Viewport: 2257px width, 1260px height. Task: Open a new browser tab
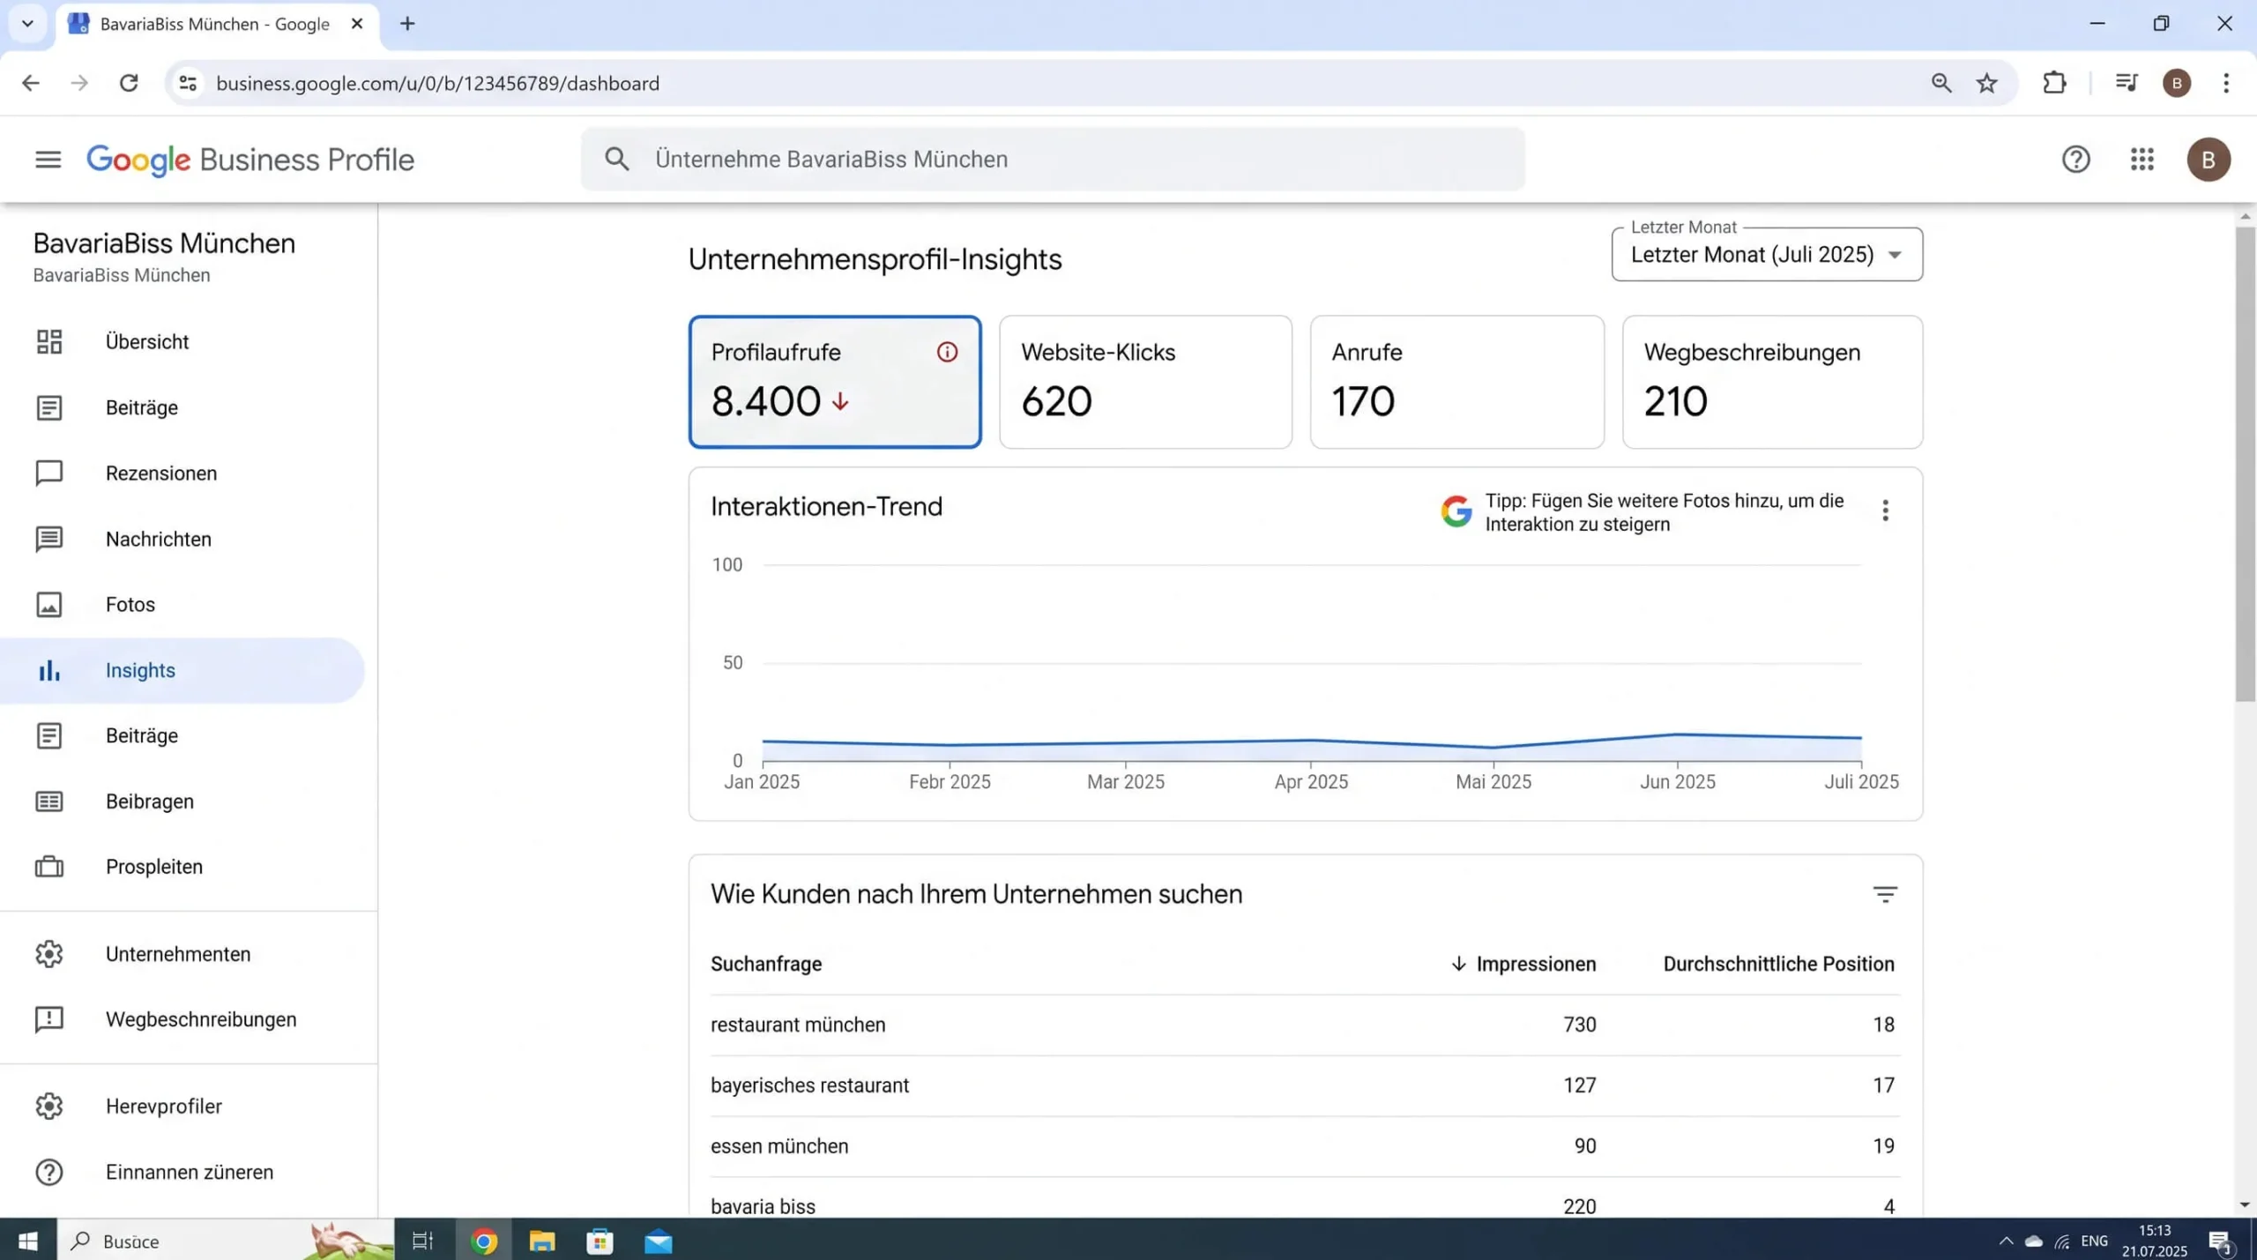[407, 24]
